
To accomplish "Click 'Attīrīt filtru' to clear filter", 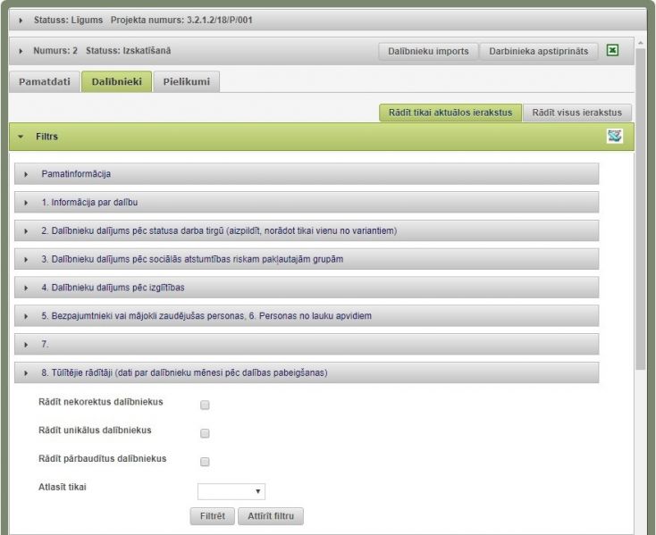I will [271, 516].
